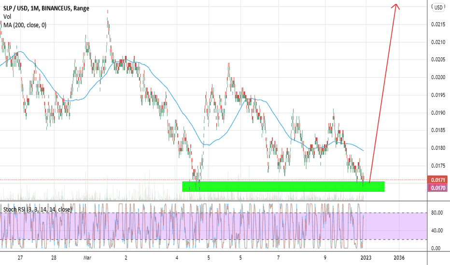Click the 0.00 Stoch RSI level label
The height and width of the screenshot is (265, 450).
436,249
